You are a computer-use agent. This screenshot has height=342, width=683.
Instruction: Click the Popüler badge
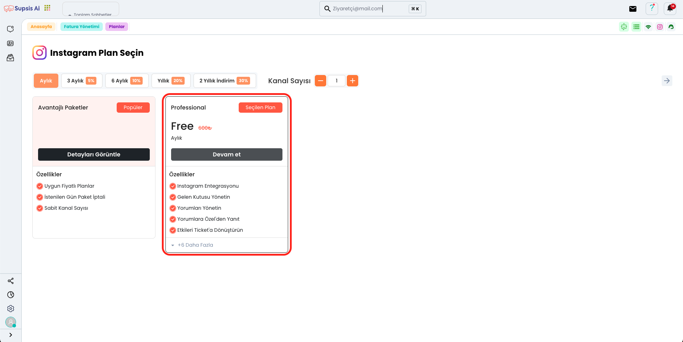(133, 107)
